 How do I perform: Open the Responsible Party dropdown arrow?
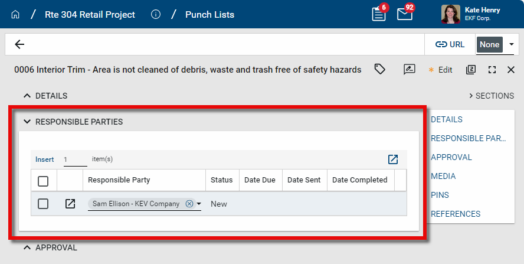[x=199, y=204]
